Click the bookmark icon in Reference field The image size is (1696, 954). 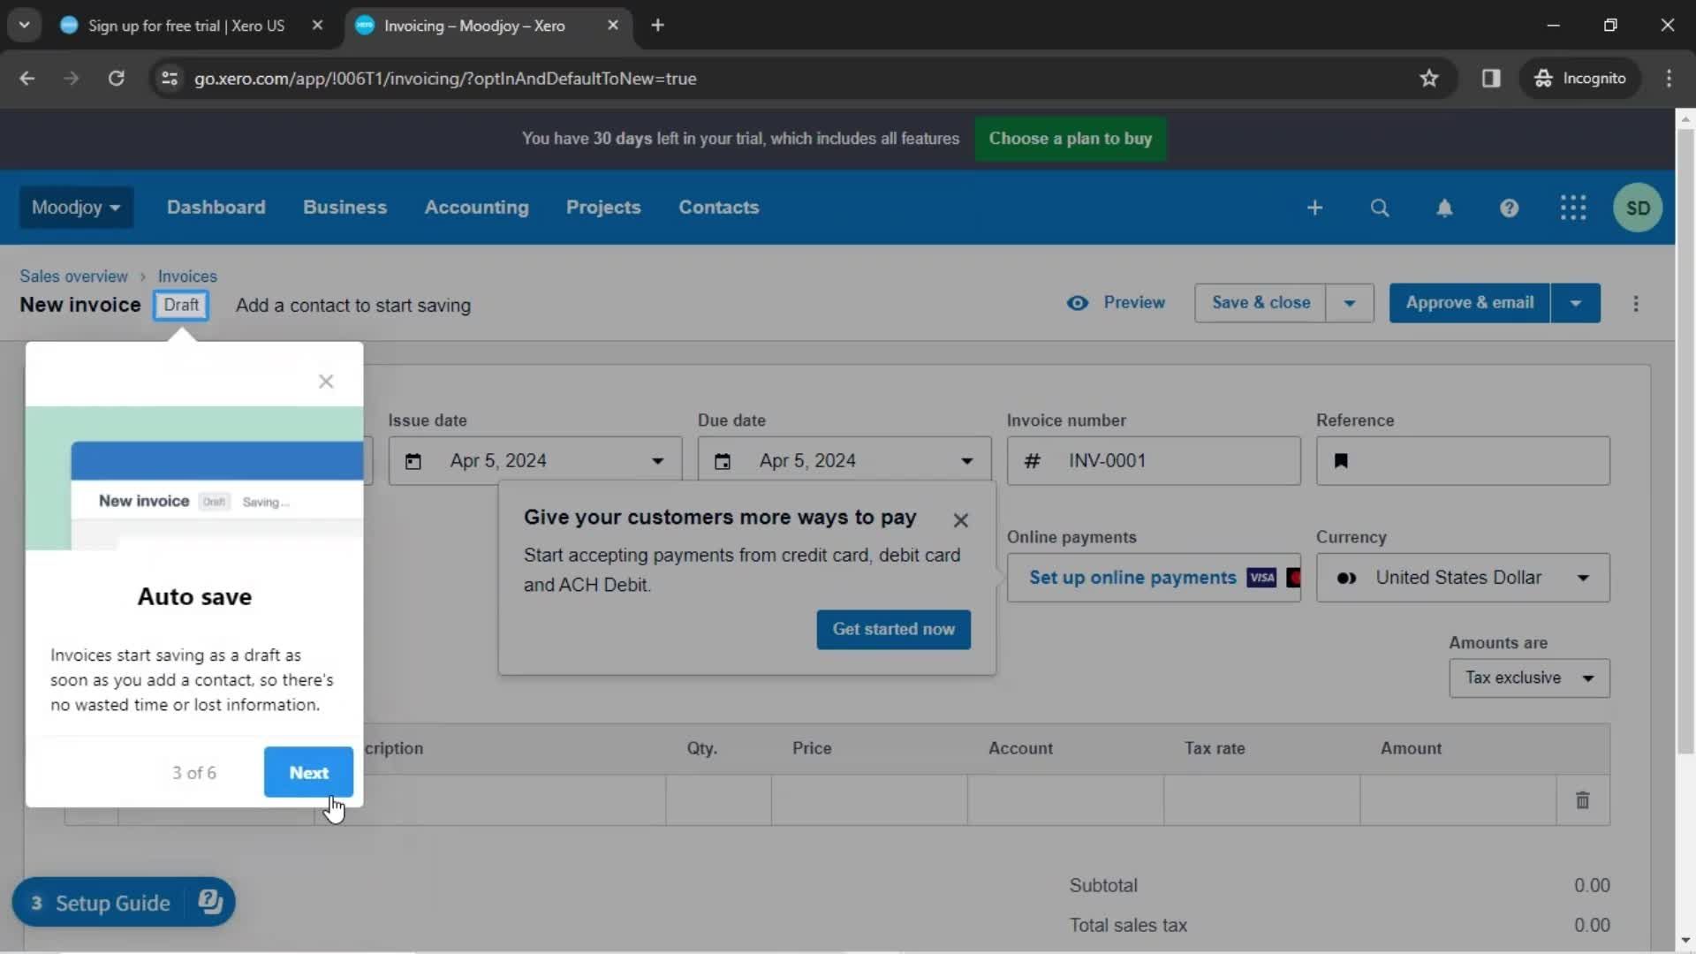(x=1341, y=461)
